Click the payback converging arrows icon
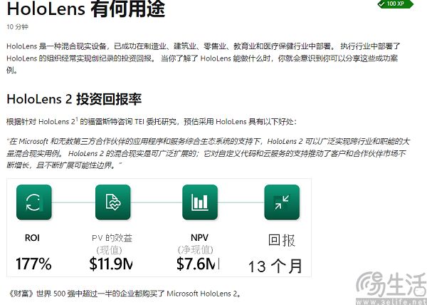This screenshot has height=305, width=427. (x=282, y=202)
